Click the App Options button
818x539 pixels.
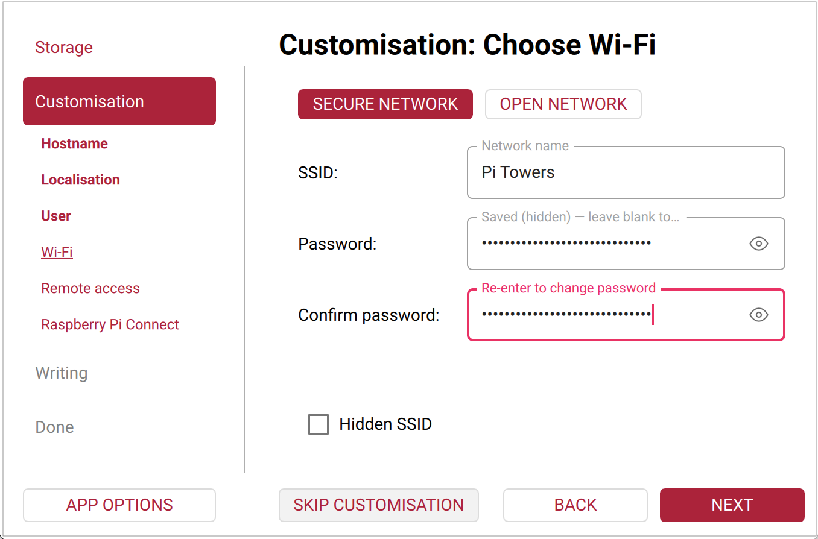point(119,505)
